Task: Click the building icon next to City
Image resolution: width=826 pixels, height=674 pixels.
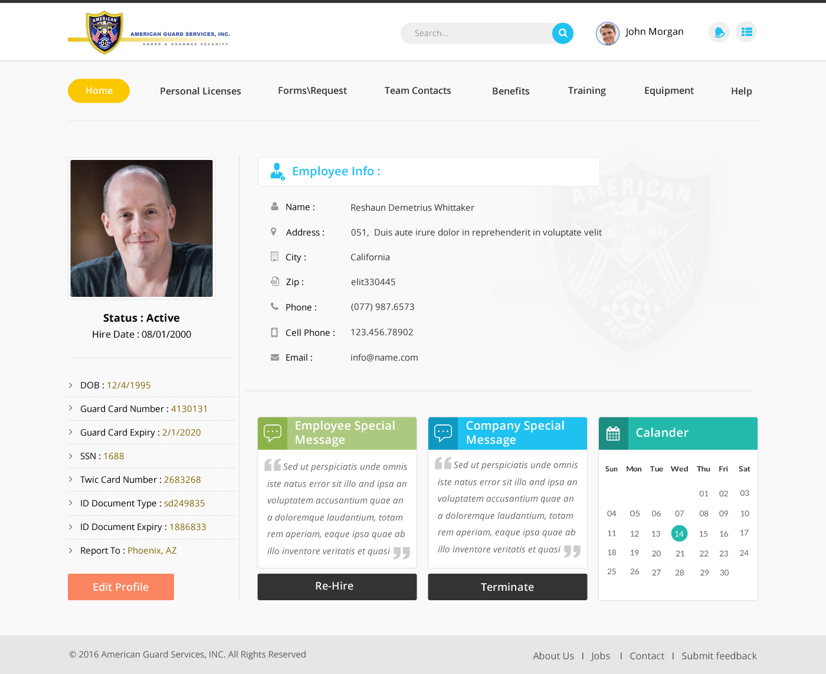Action: point(274,256)
